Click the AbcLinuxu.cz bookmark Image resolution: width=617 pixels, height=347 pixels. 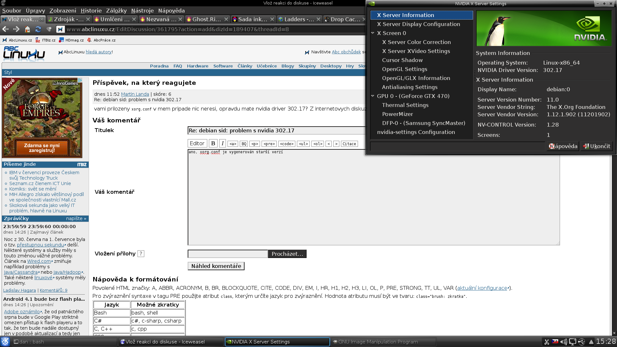[x=17, y=40]
